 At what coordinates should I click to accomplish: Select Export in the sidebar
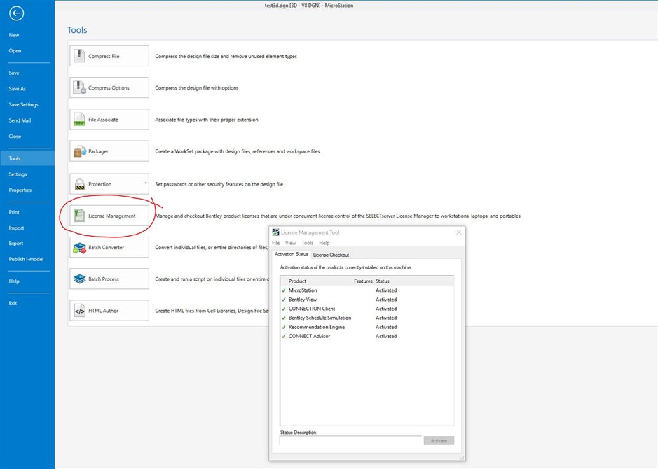click(x=16, y=244)
